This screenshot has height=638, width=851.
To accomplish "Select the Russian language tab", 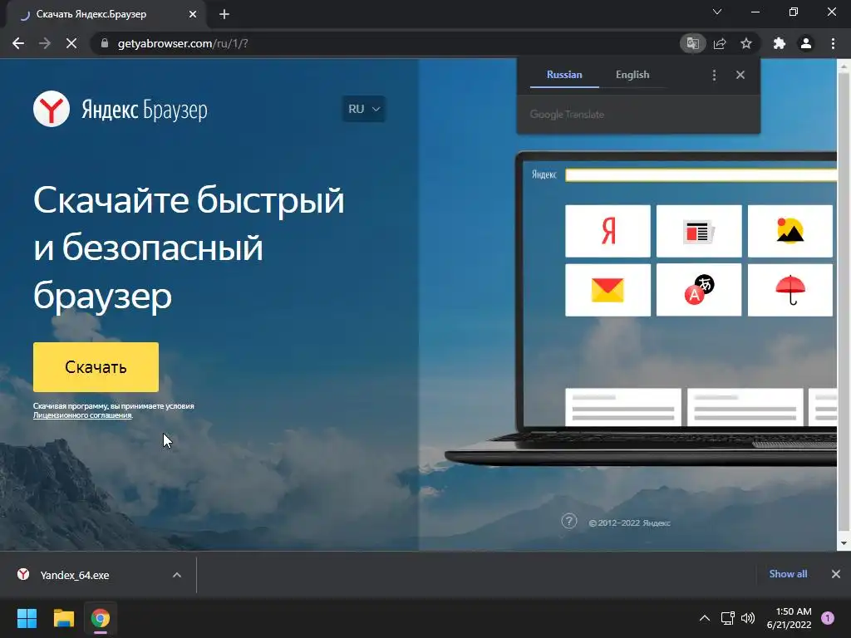I will click(x=564, y=74).
